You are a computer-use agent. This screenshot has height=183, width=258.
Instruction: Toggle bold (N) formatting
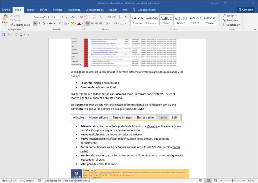tap(35, 23)
